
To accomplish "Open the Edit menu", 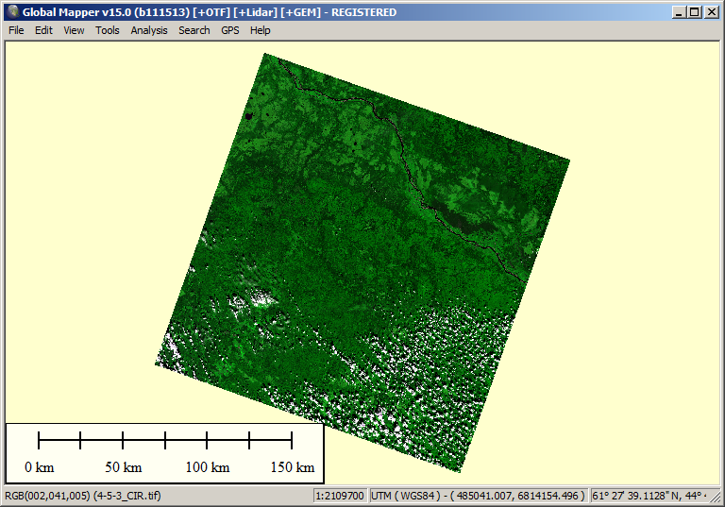I will click(x=43, y=30).
